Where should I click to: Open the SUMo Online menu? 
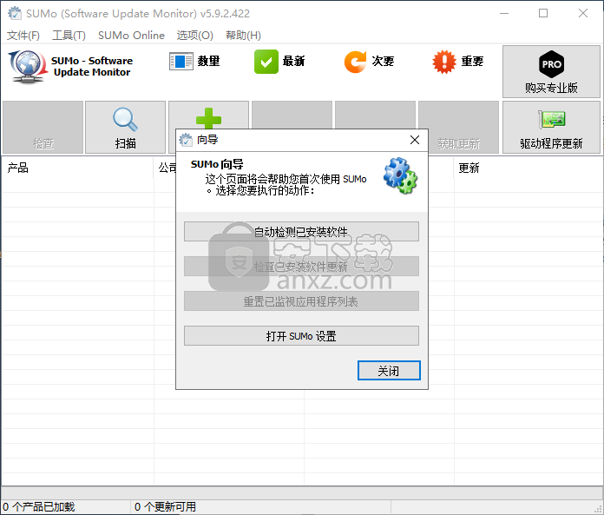coord(131,35)
